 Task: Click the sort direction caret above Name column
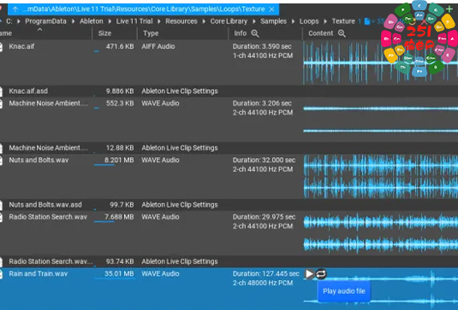39,29
